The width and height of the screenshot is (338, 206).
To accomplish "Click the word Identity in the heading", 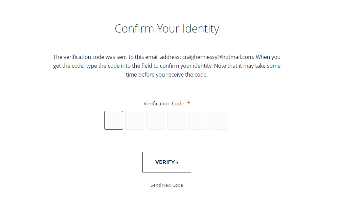I will pos(201,28).
